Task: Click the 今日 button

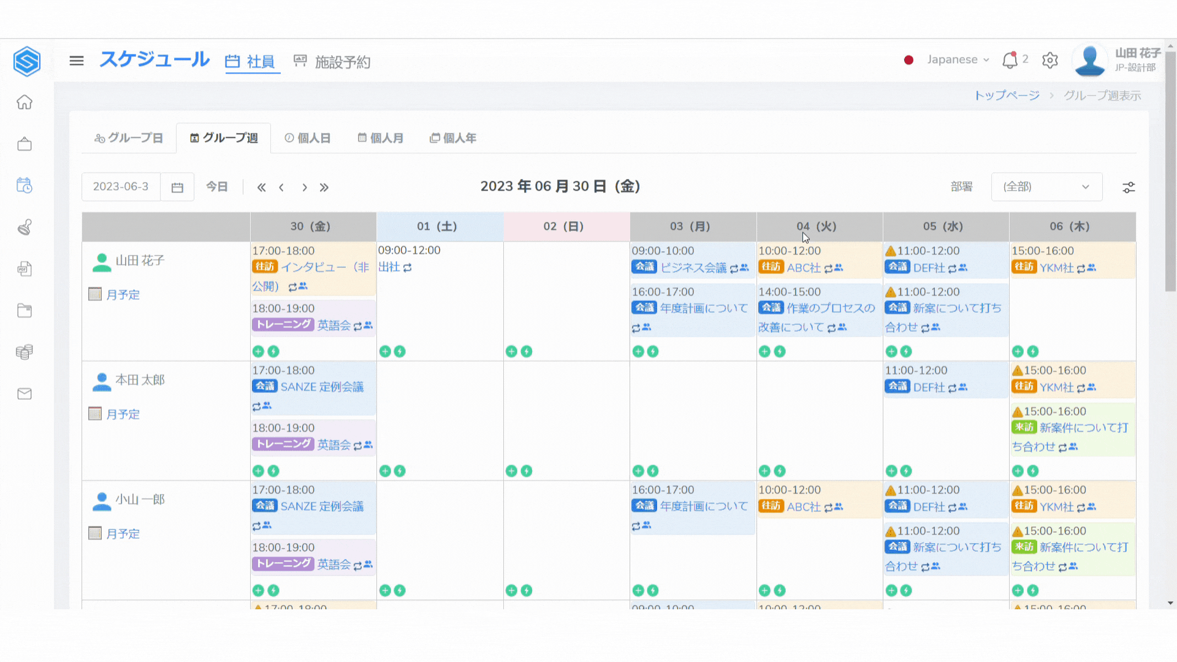Action: point(217,187)
